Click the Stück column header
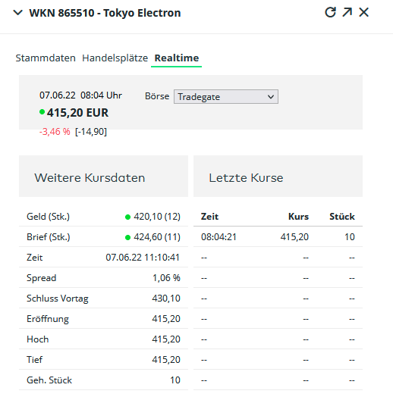The image size is (393, 397). (x=342, y=217)
